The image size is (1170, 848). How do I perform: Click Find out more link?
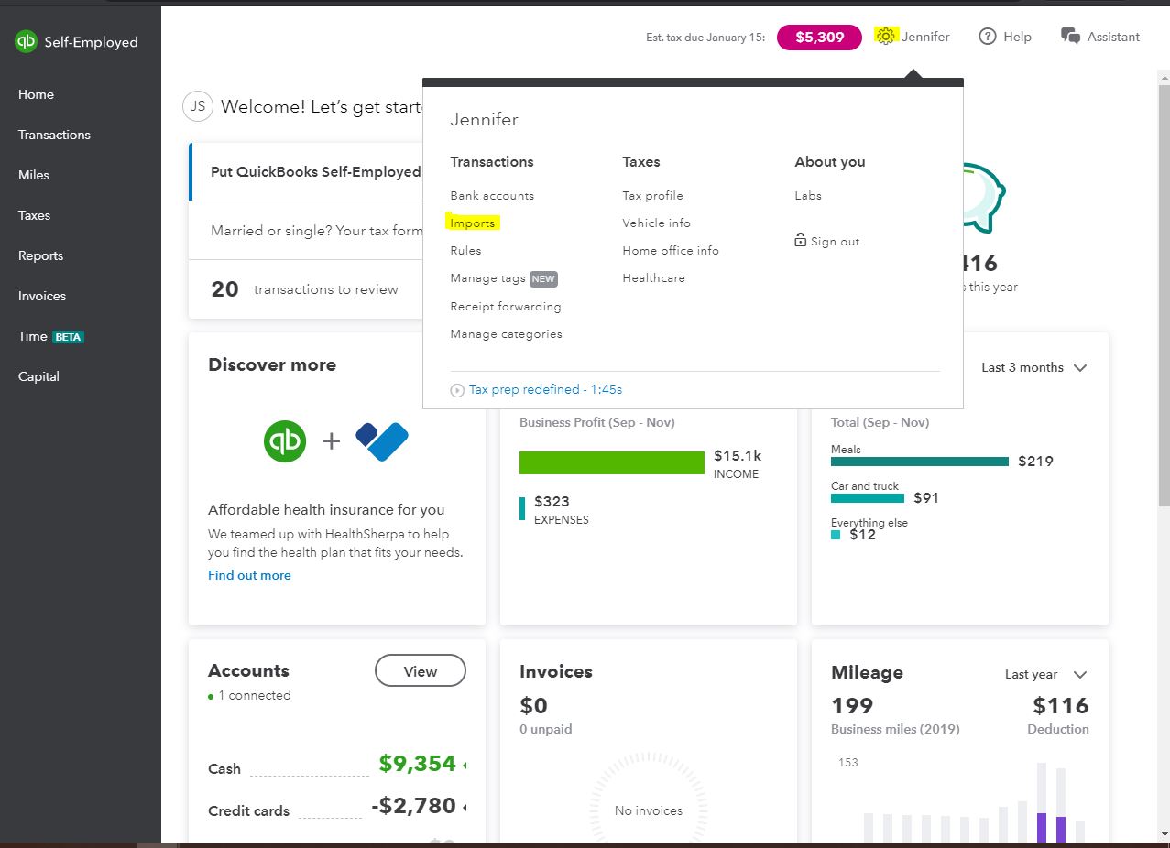249,575
